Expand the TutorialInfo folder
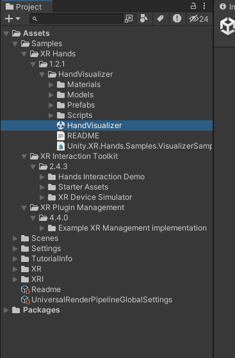The width and height of the screenshot is (235, 358). pyautogui.click(x=15, y=259)
